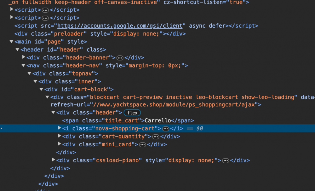Image resolution: width=315 pixels, height=191 pixels.
Task: Open the second script element's ellipsis icon
Action: tap(45, 18)
